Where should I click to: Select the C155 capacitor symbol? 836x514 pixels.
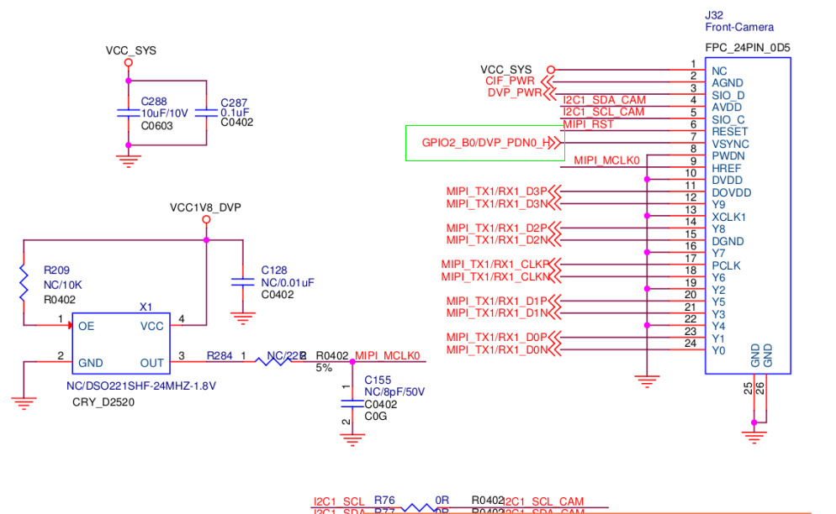(x=352, y=403)
